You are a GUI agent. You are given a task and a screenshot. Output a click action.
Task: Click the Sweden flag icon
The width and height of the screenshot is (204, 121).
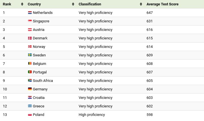pyautogui.click(x=30, y=55)
